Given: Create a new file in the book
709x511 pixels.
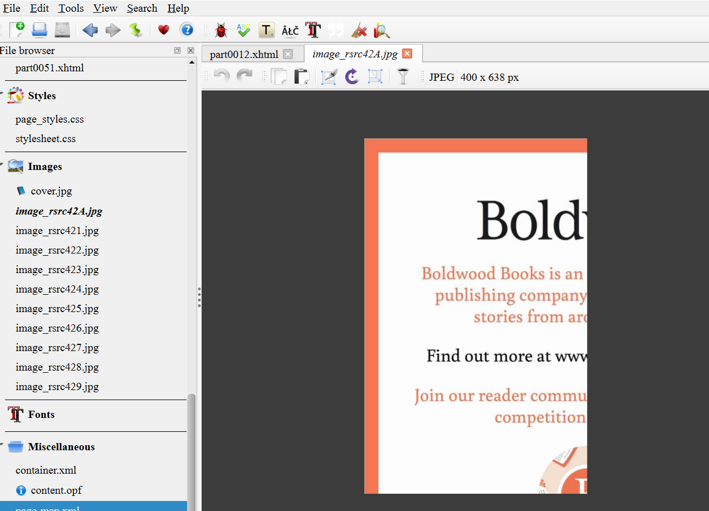Looking at the screenshot, I should pyautogui.click(x=17, y=30).
